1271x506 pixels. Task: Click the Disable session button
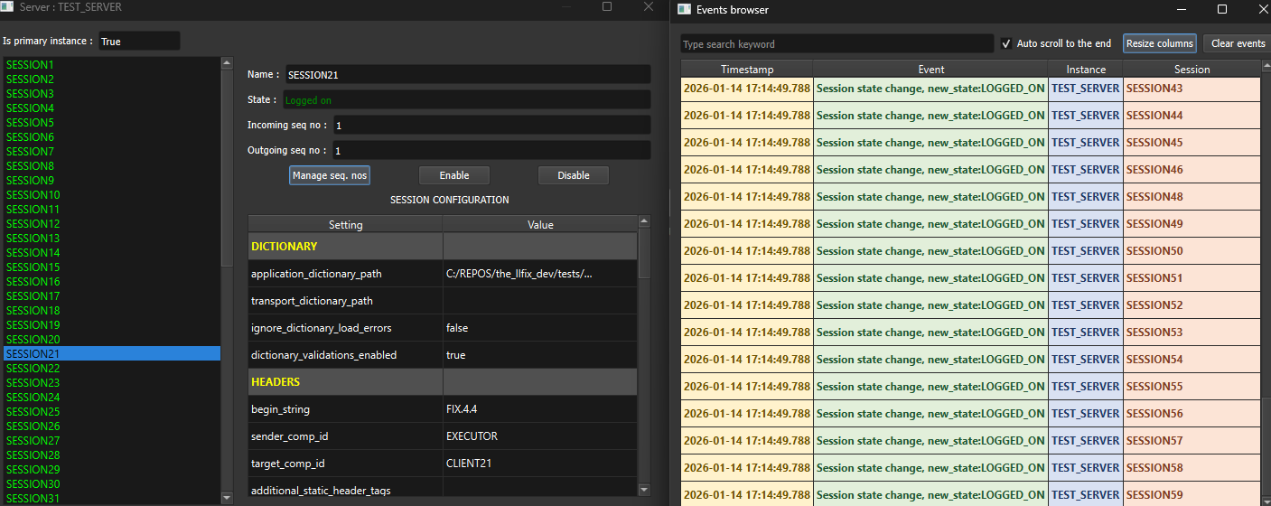573,175
